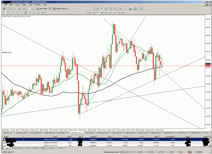The width and height of the screenshot is (212, 154).
Task: Toggle Chart Shift icon
Action: point(125,8)
